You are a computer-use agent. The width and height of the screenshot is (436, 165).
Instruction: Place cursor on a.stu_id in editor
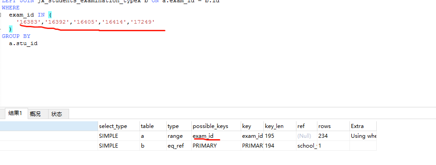pos(23,43)
